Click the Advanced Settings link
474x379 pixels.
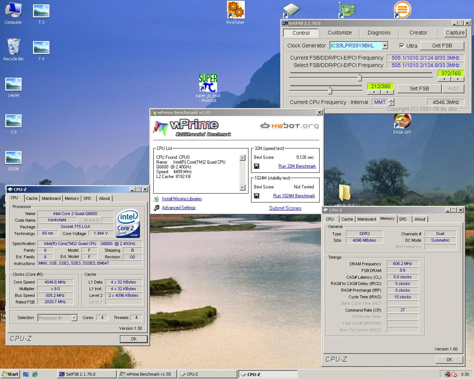coord(179,208)
